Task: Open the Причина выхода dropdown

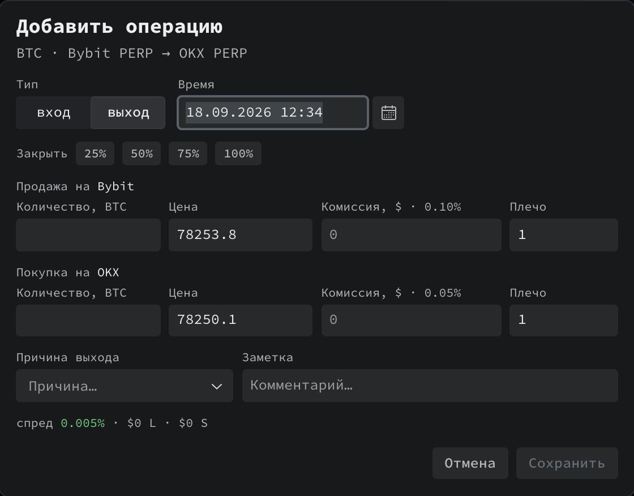Action: (125, 386)
